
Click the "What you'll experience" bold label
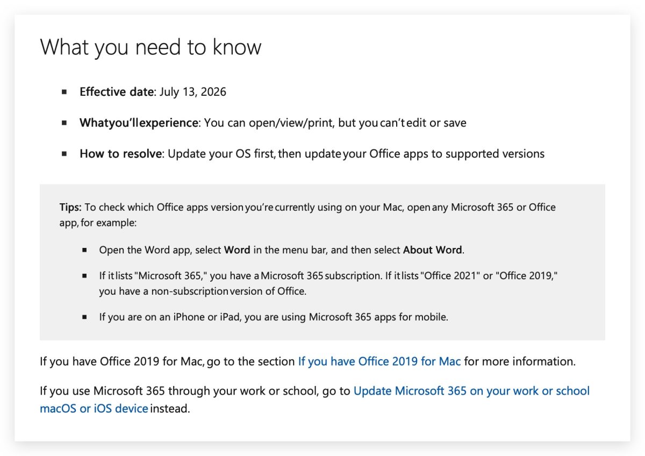(139, 123)
